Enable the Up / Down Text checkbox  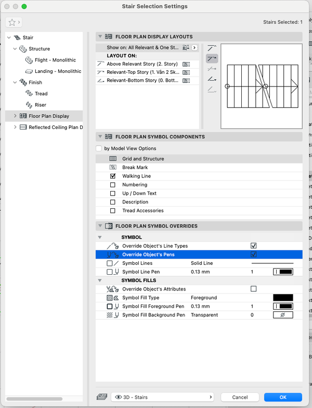(x=112, y=194)
